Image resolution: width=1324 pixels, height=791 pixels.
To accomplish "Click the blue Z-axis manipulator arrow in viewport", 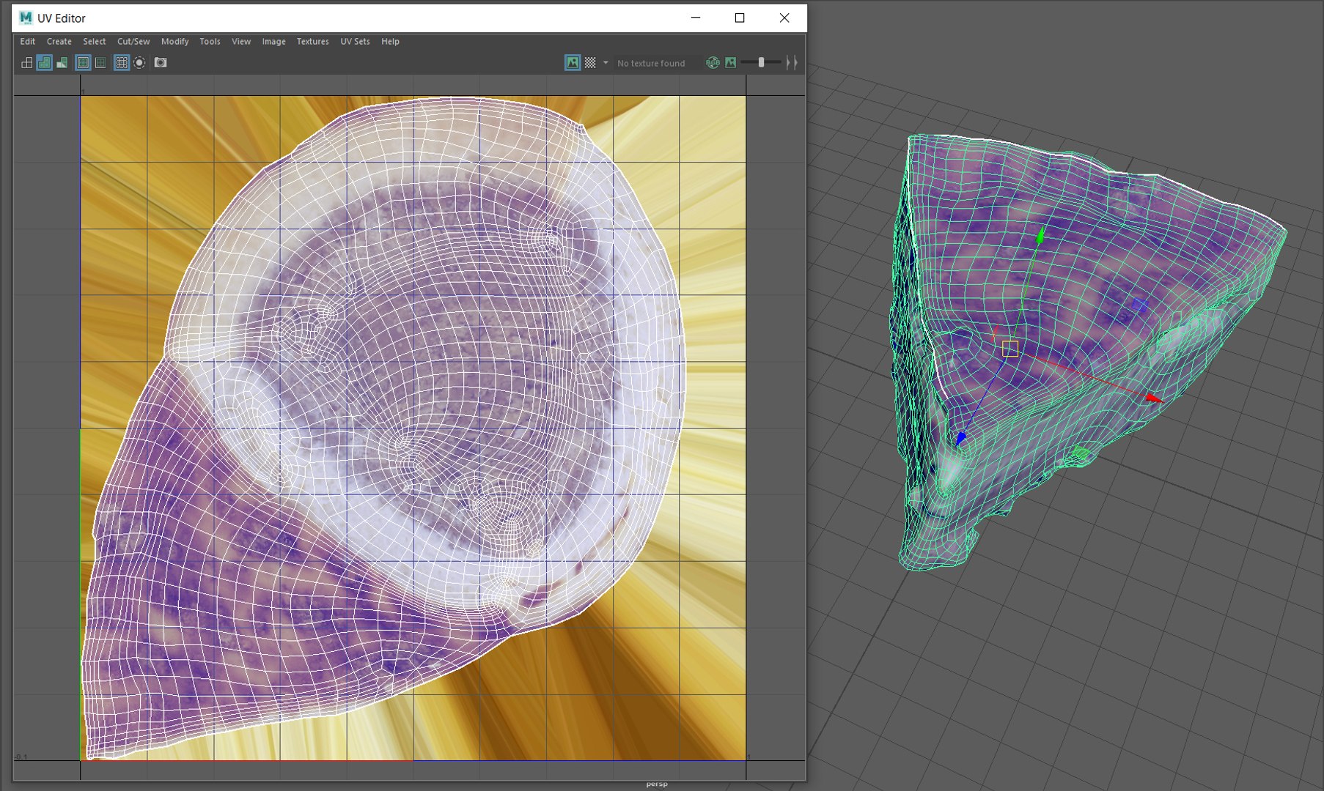I will coord(960,438).
